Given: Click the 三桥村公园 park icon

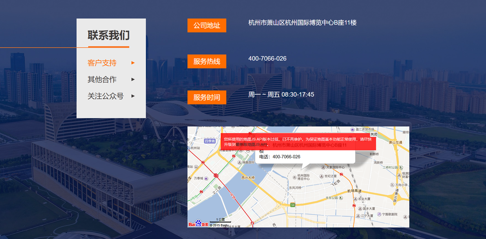Looking at the screenshot, I should [400, 168].
